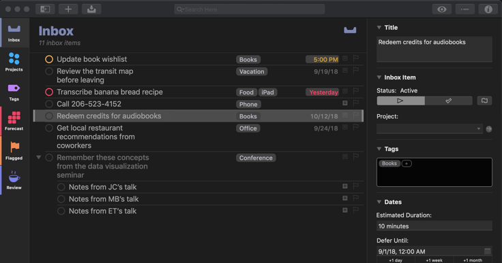Collapse the Remember these concepts item group
Viewport: 502px width, 263px height.
(x=39, y=158)
